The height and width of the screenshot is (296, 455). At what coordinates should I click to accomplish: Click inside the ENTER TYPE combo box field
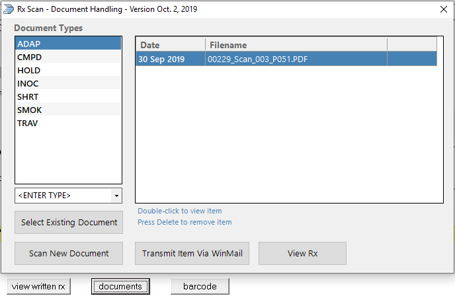(63, 196)
